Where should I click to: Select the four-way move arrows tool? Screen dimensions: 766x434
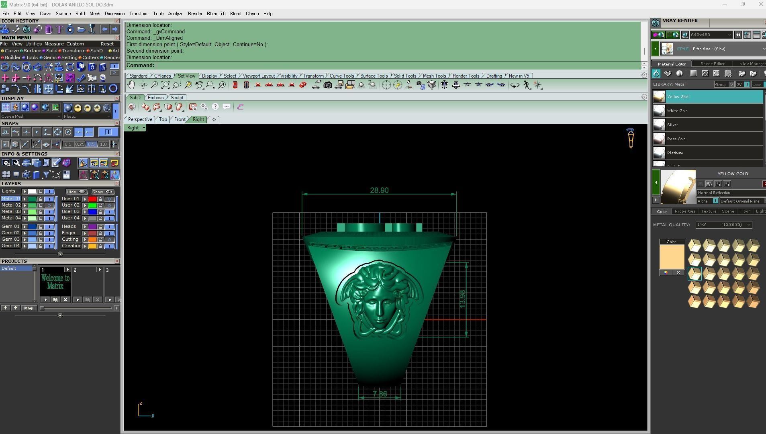(x=48, y=89)
